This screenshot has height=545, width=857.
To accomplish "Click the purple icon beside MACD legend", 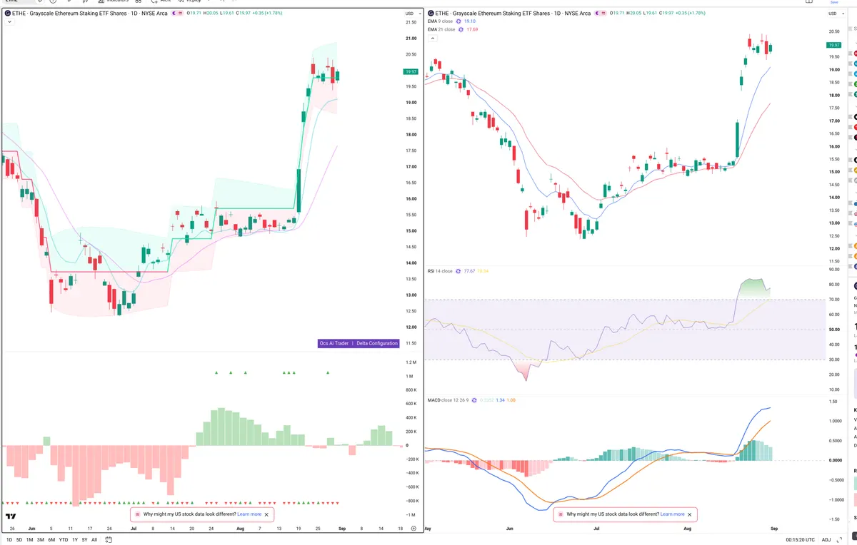I will 476,400.
